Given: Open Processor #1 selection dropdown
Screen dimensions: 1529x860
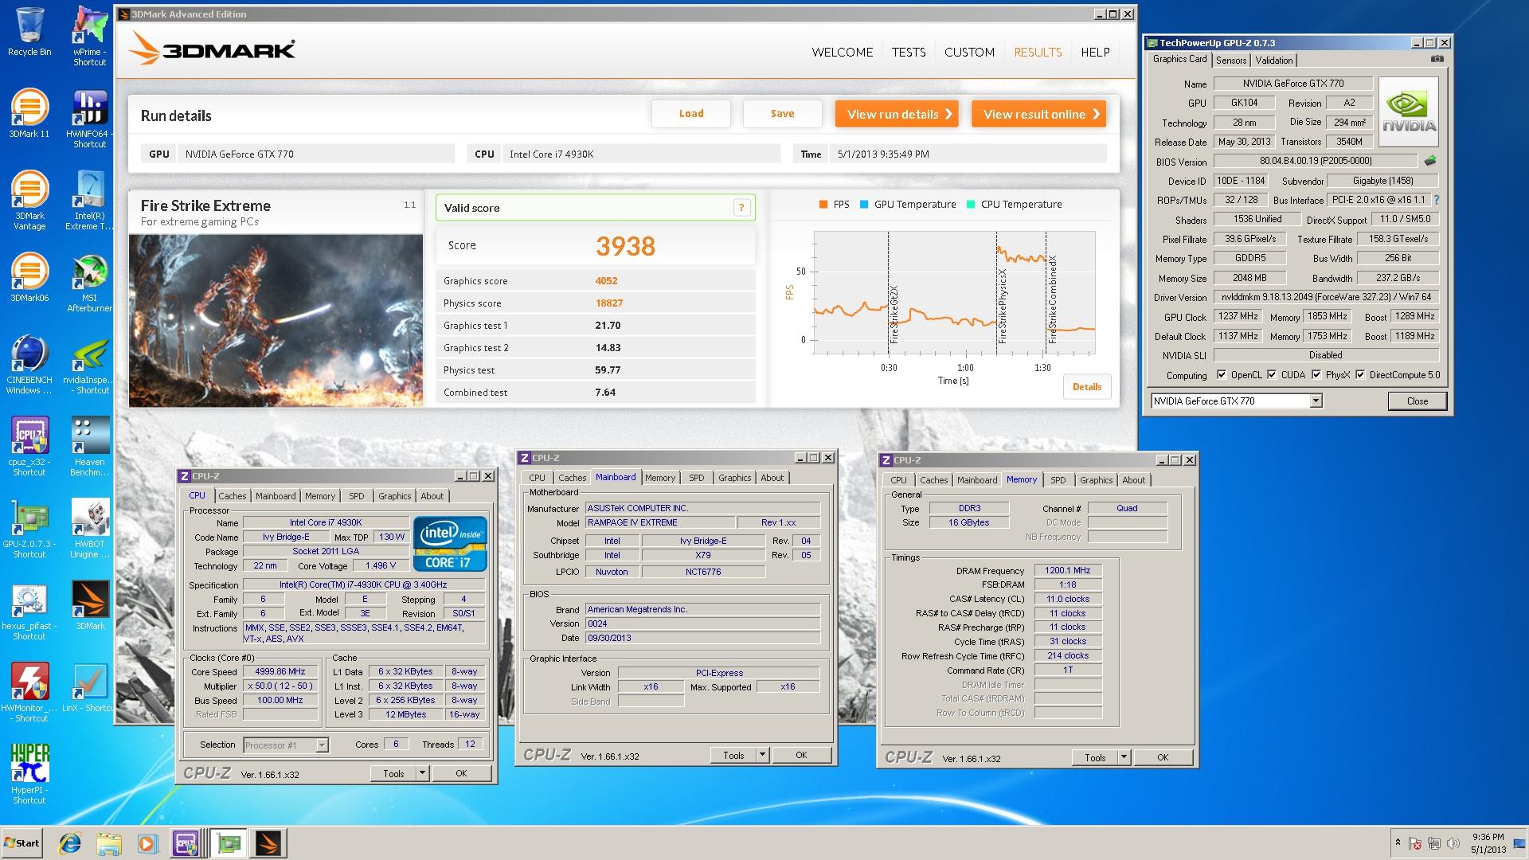Looking at the screenshot, I should [x=322, y=745].
